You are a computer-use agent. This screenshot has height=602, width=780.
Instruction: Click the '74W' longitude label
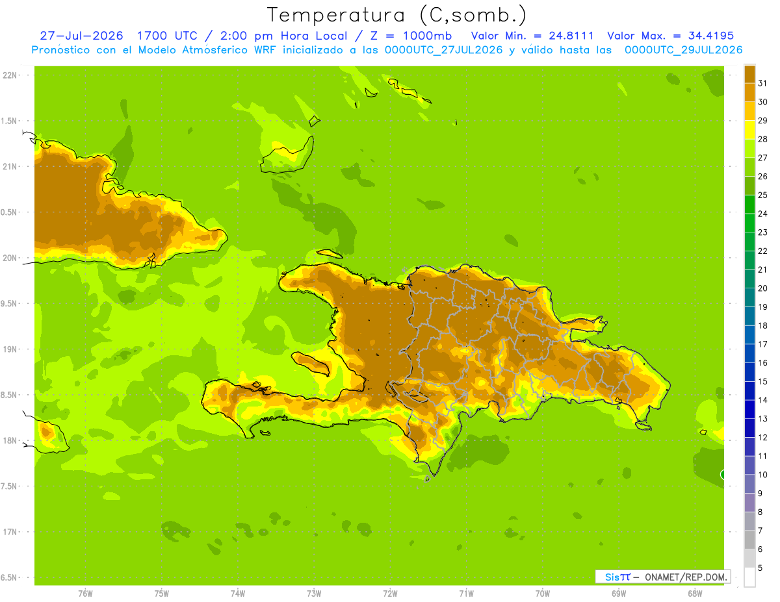click(238, 594)
